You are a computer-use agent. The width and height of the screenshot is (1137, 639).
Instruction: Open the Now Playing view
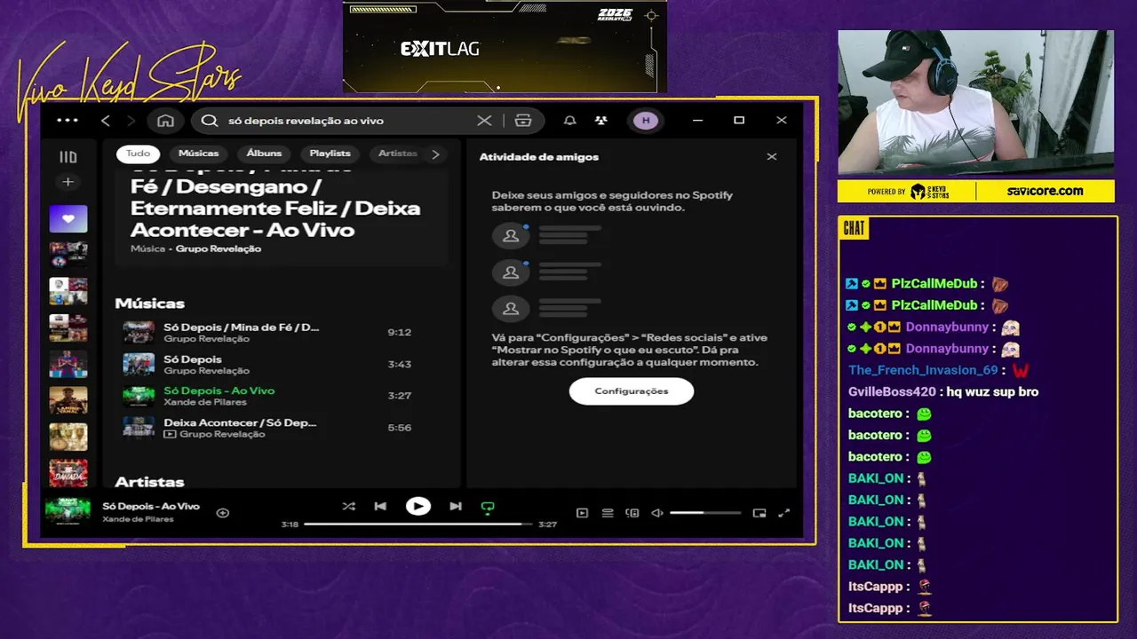pyautogui.click(x=583, y=513)
